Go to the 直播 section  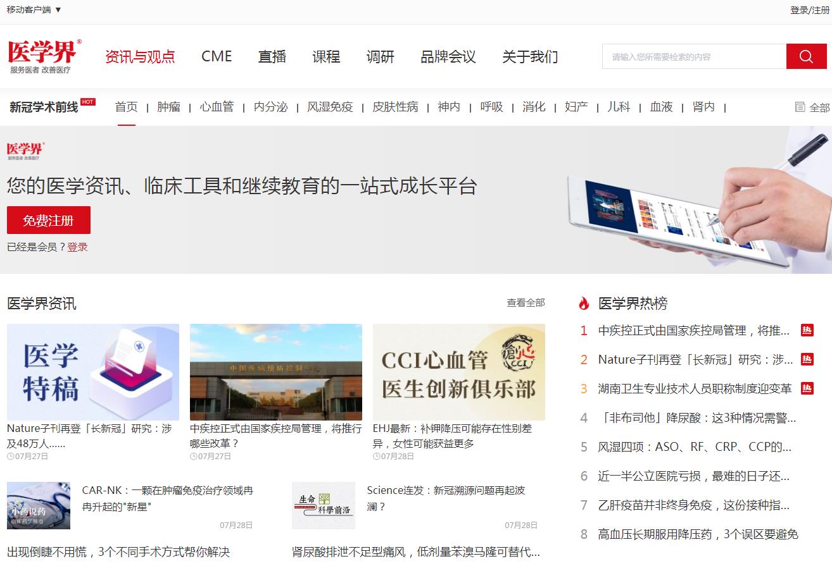tap(272, 56)
